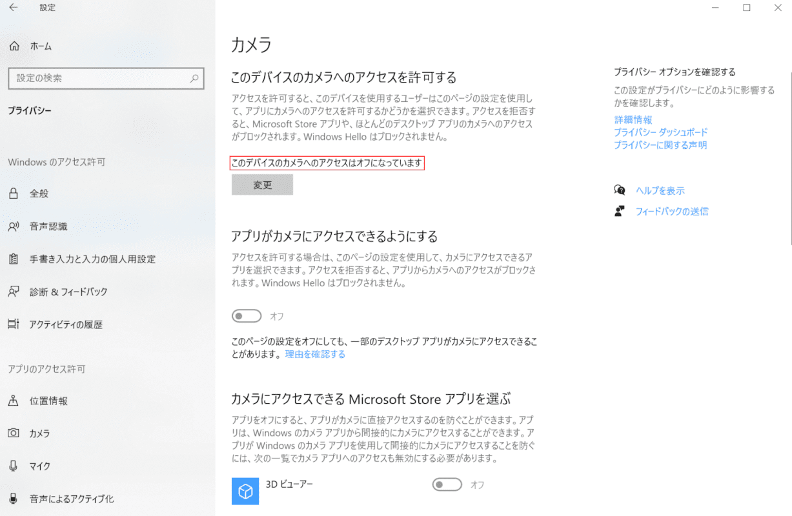Open the 詳細情報 link

(633, 119)
